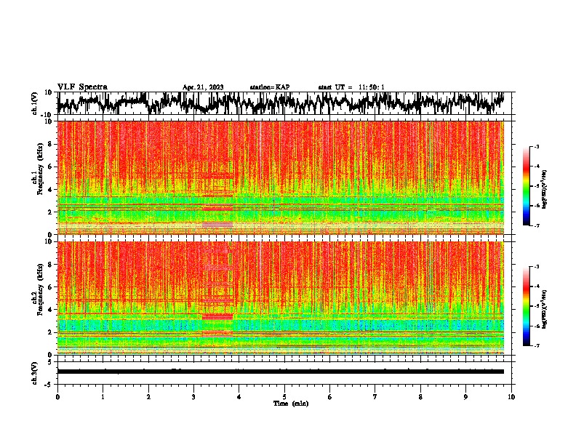The width and height of the screenshot is (576, 445).
Task: Click the "station=KAP" header label
Action: pos(270,87)
